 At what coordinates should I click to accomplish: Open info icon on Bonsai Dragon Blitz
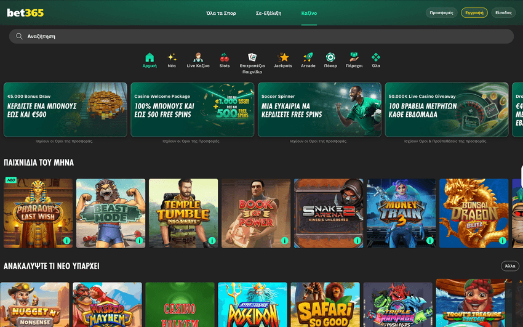(x=503, y=241)
